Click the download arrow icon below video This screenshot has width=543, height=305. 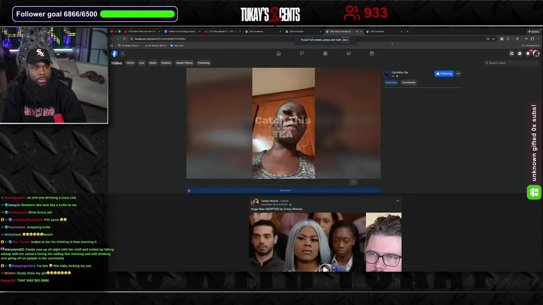pos(189,191)
